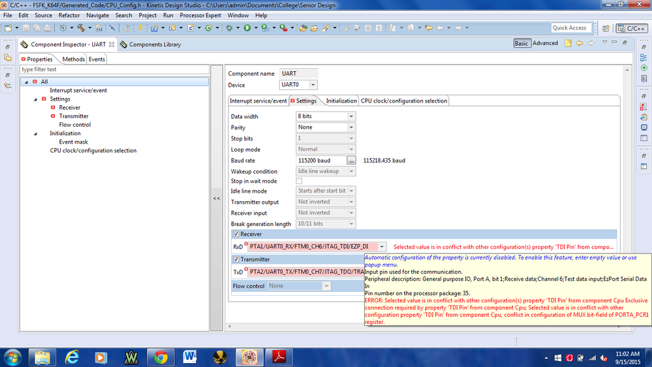Open the File menu
Screen dimensions: 652x367
coord(7,16)
